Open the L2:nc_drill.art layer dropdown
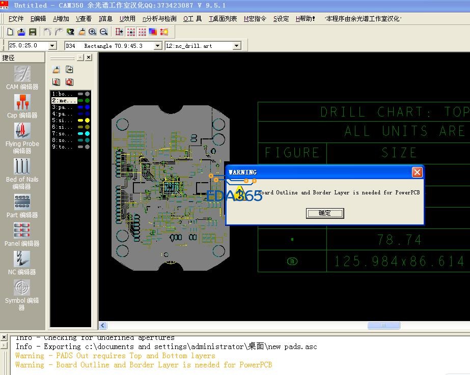Viewport: 470px width, 375px height. tap(237, 46)
